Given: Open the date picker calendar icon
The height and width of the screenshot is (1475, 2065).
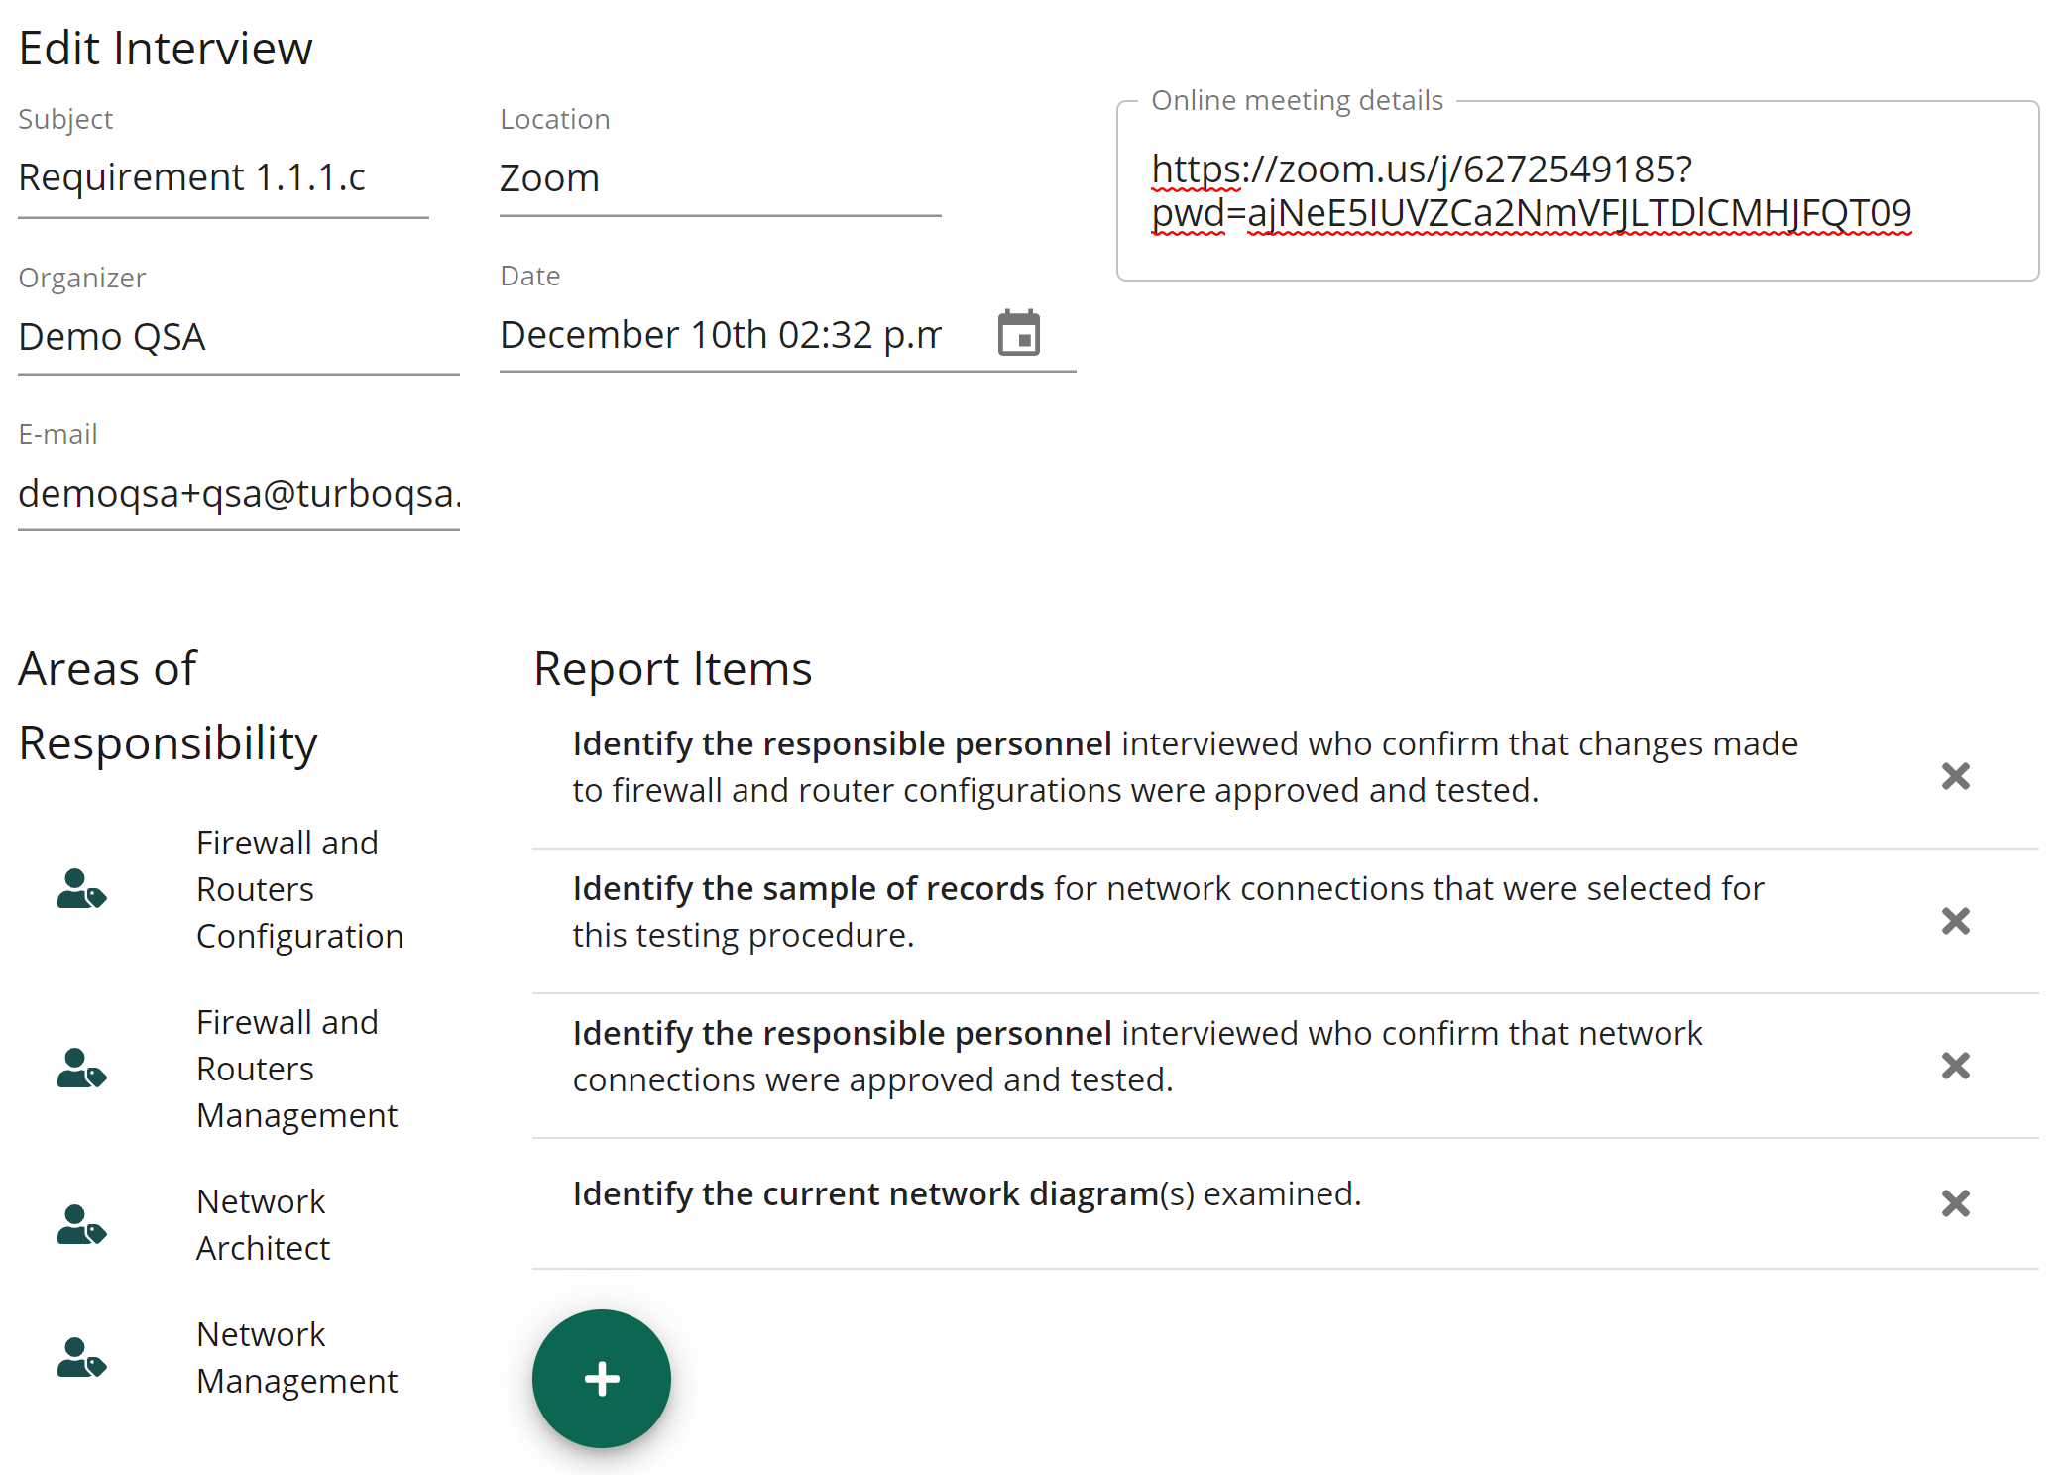Looking at the screenshot, I should [1018, 333].
